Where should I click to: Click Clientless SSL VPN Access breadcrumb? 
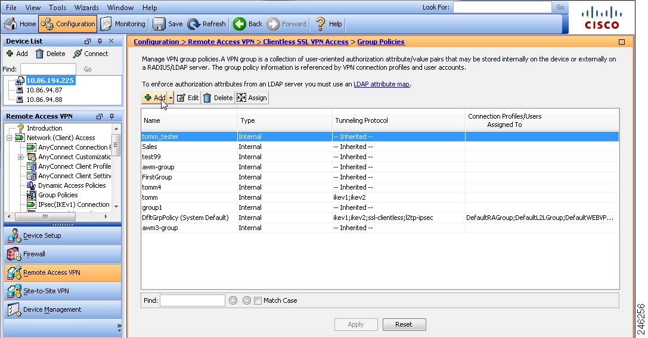306,42
